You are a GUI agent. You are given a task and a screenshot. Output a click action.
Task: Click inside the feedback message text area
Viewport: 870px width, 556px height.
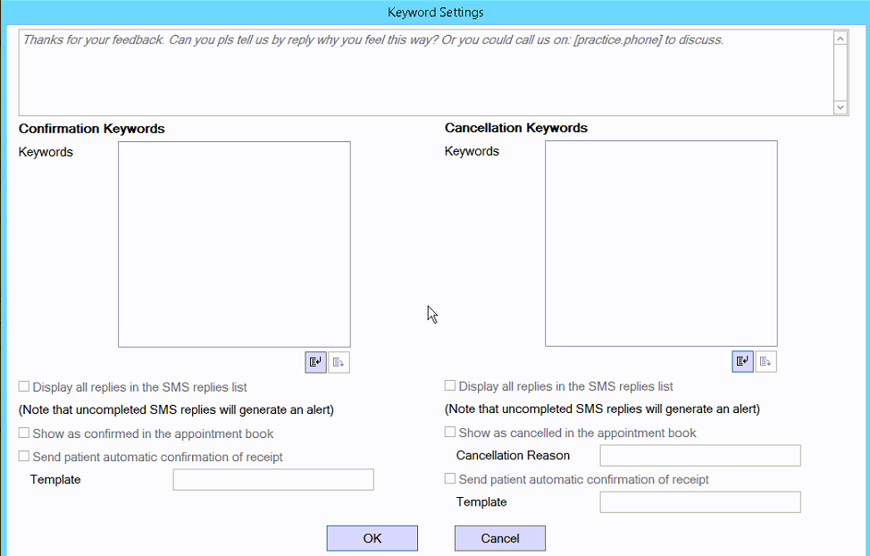tap(426, 72)
